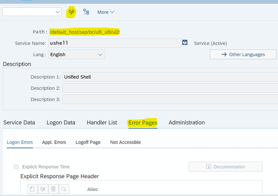Expand the command field dropdown arrow
Image resolution: width=278 pixels, height=196 pixels.
(57, 12)
